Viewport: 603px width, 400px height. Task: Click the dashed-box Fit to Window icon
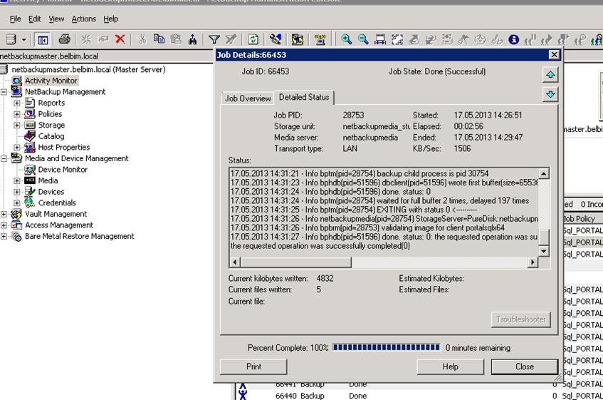click(x=397, y=39)
